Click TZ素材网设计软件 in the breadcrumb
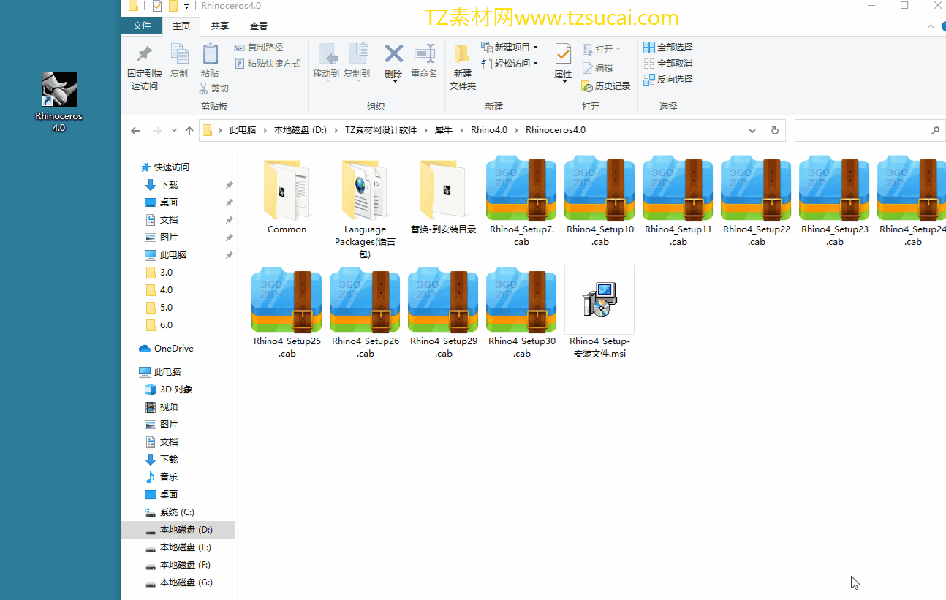 (x=381, y=130)
